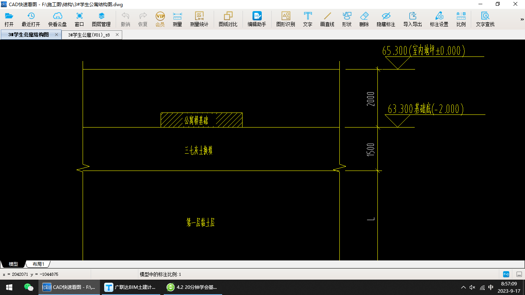Click the status bar minimize-panel icon
Viewport: 525px width, 295px height.
[x=519, y=274]
